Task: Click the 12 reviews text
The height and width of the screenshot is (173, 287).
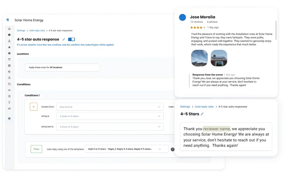Action: [196, 22]
